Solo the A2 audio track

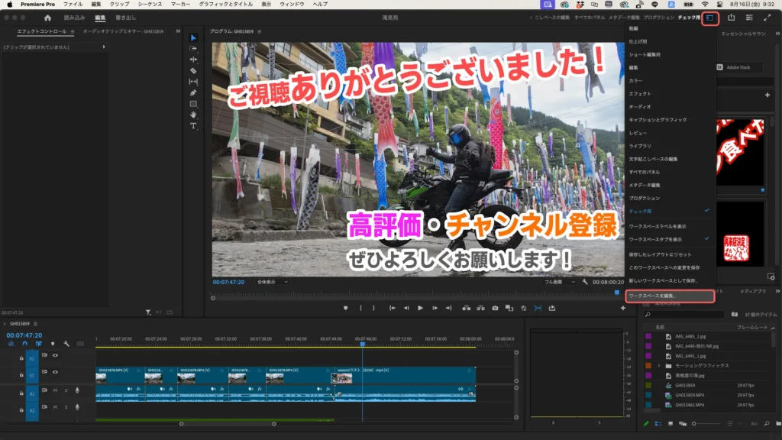(66, 407)
